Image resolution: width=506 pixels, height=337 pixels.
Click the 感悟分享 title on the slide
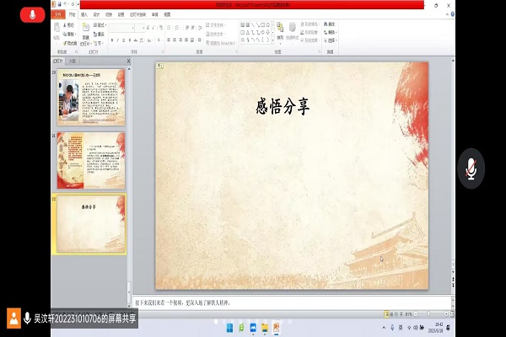[x=283, y=105]
